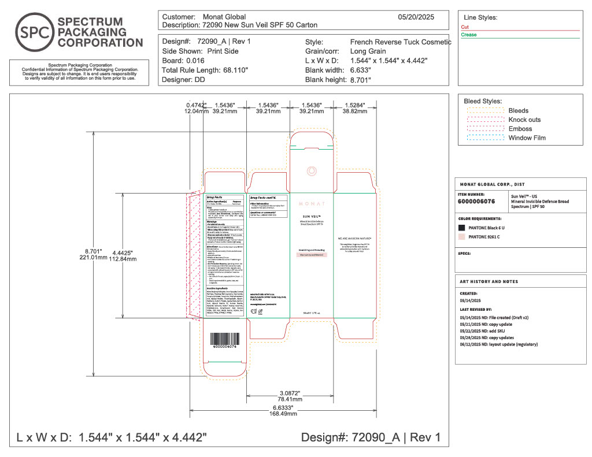Click the SPC circular logo
This screenshot has width=592, height=457.
(x=34, y=33)
